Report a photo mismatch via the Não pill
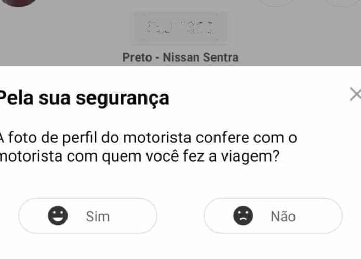 click(x=273, y=216)
